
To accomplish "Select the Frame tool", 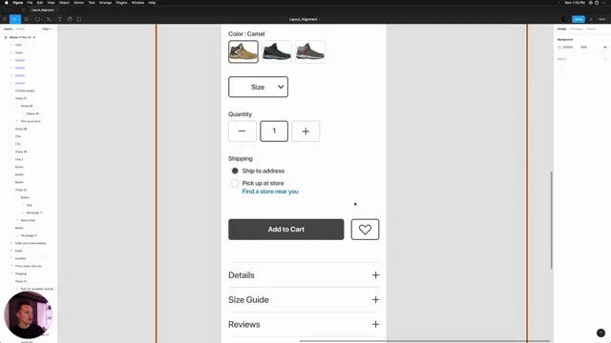I will click(27, 19).
